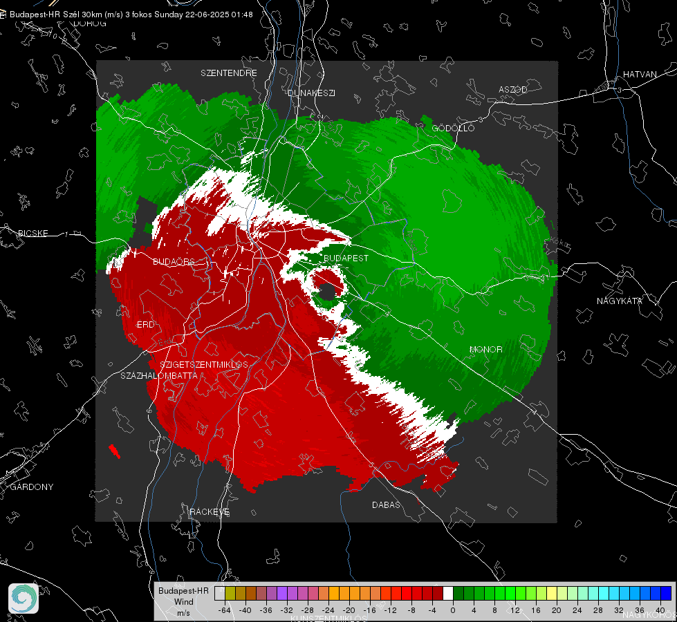The height and width of the screenshot is (622, 677).
Task: Click the 'NAGYKÁTA' map label
Action: click(x=620, y=301)
